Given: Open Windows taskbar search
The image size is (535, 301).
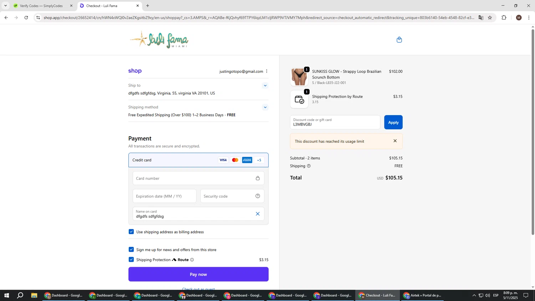Looking at the screenshot, I should (20, 295).
